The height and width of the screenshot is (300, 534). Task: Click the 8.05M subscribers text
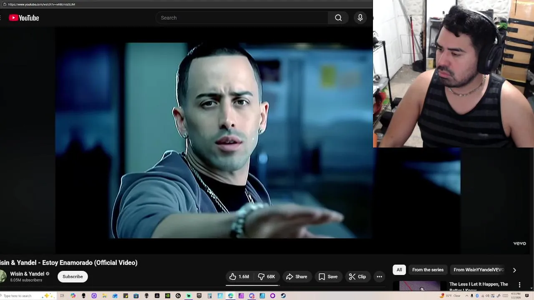pos(26,280)
